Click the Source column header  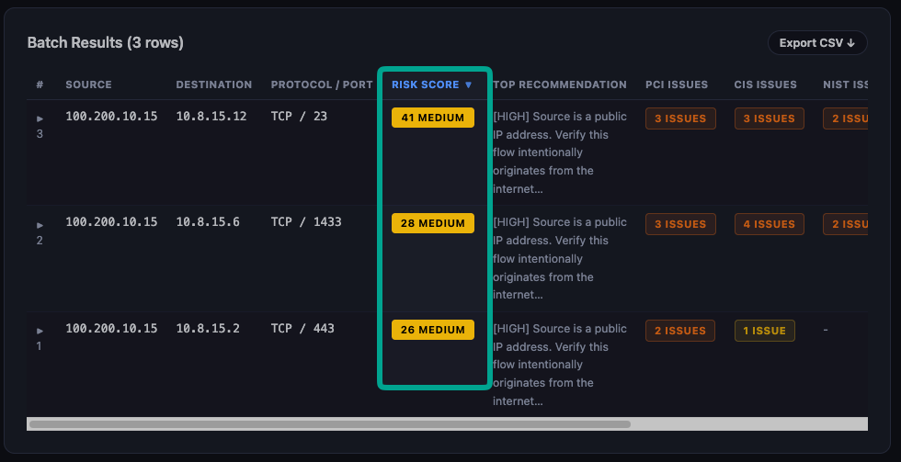click(x=88, y=85)
